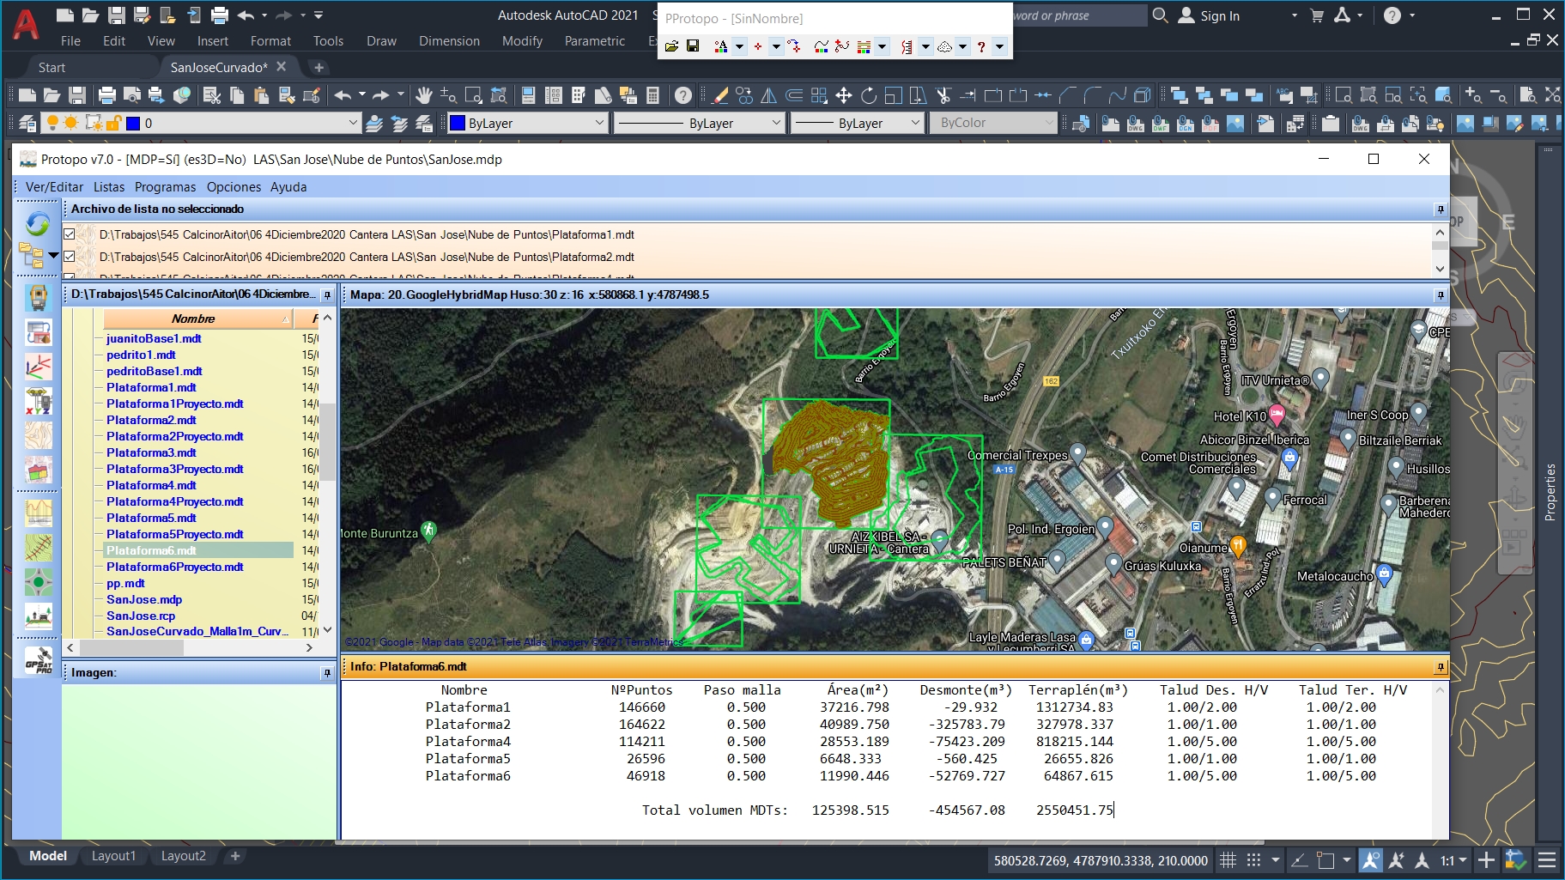Open the ByLayer linetype dropdown

tap(776, 123)
